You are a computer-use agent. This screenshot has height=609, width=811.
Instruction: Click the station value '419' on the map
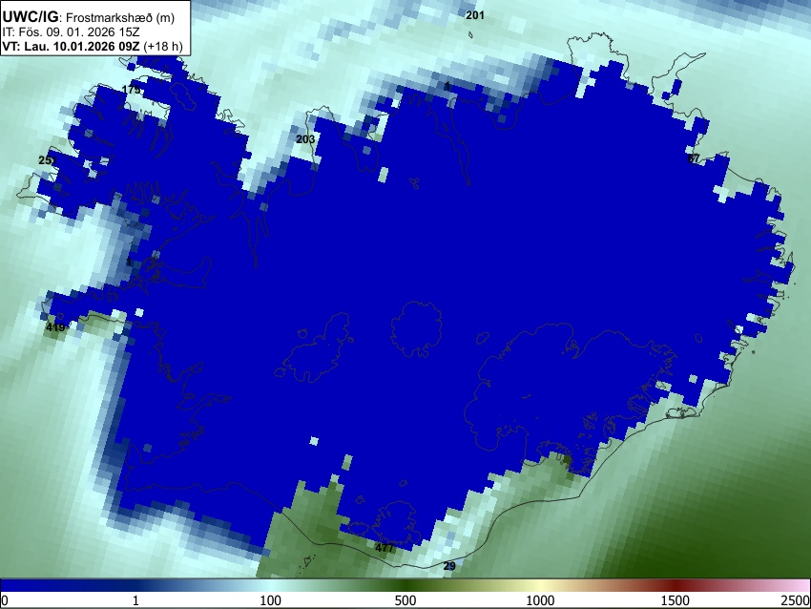[x=55, y=327]
